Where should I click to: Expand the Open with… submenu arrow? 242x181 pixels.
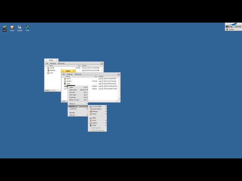click(x=87, y=90)
